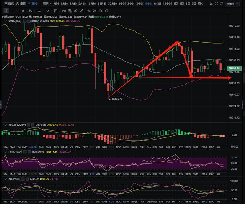Click the current price label 10599.44

234,69
